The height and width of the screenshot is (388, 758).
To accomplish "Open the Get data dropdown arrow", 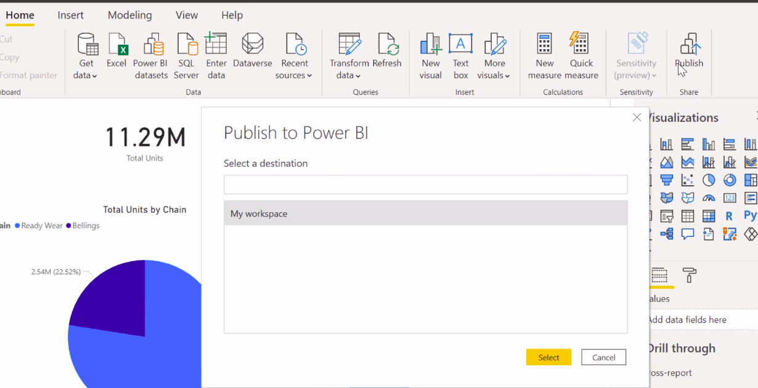I will pyautogui.click(x=94, y=76).
